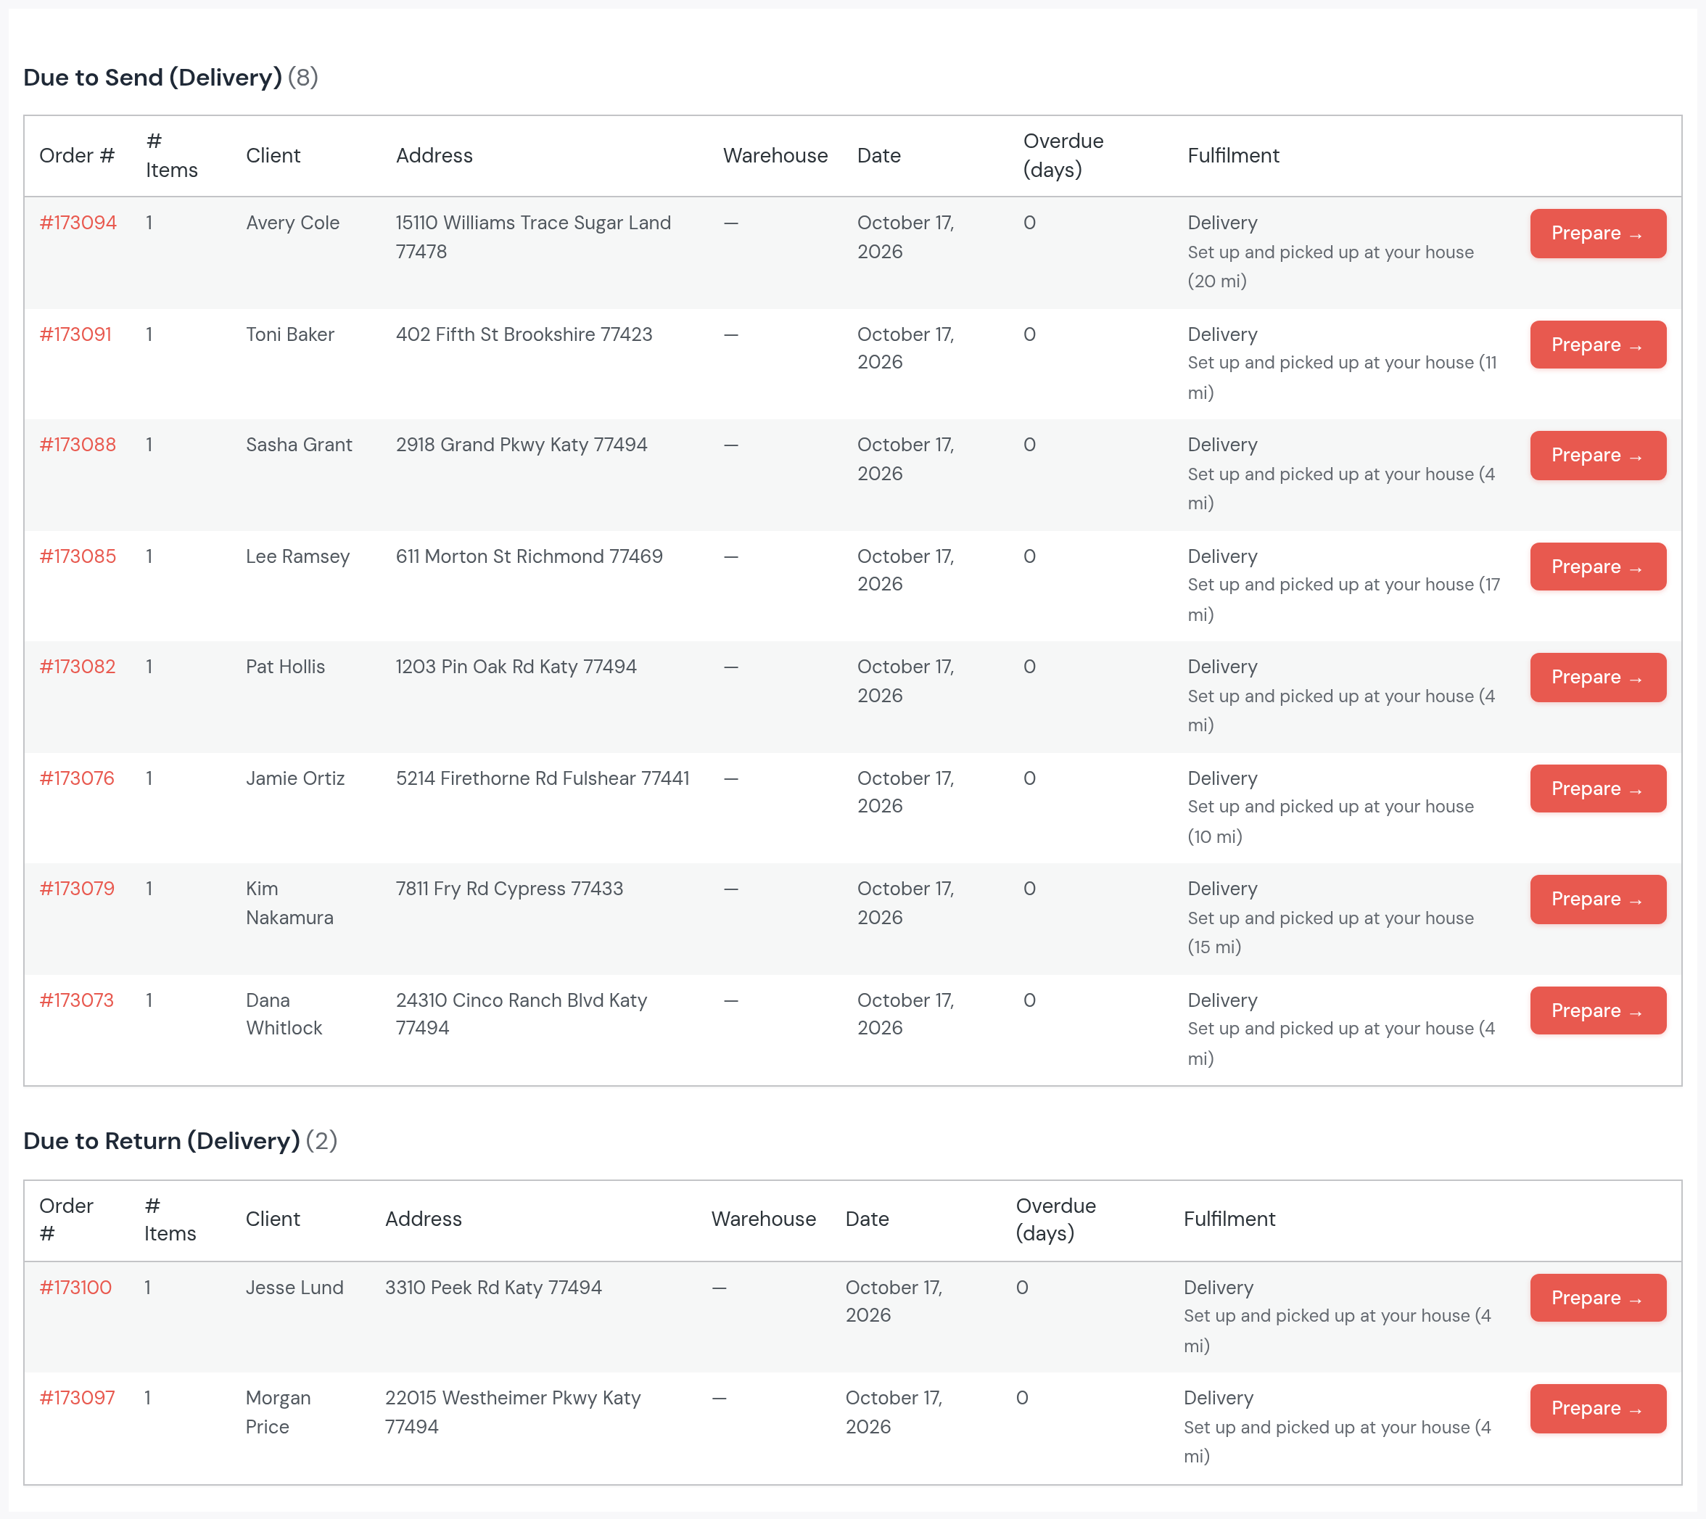Click Prepare for Avery Cole's order
Screen dimensions: 1706x1519
point(1597,234)
